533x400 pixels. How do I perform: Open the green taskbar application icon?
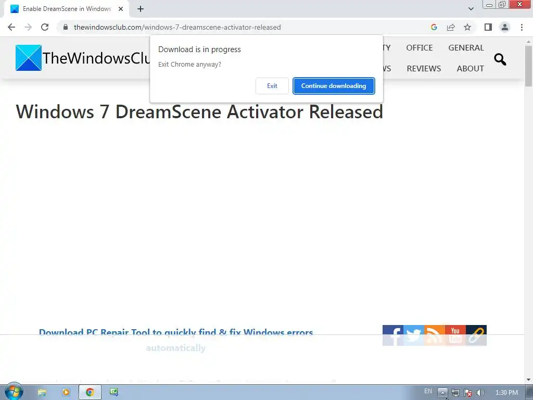coord(114,392)
